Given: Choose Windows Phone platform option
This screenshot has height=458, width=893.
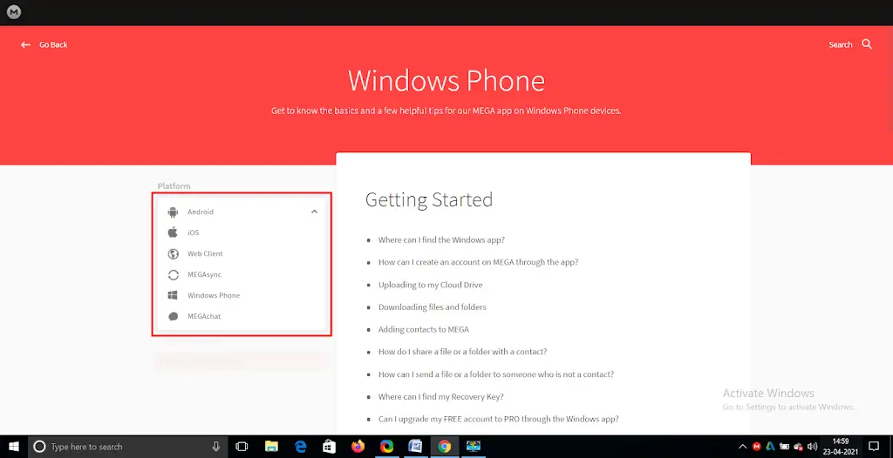Looking at the screenshot, I should pos(214,295).
